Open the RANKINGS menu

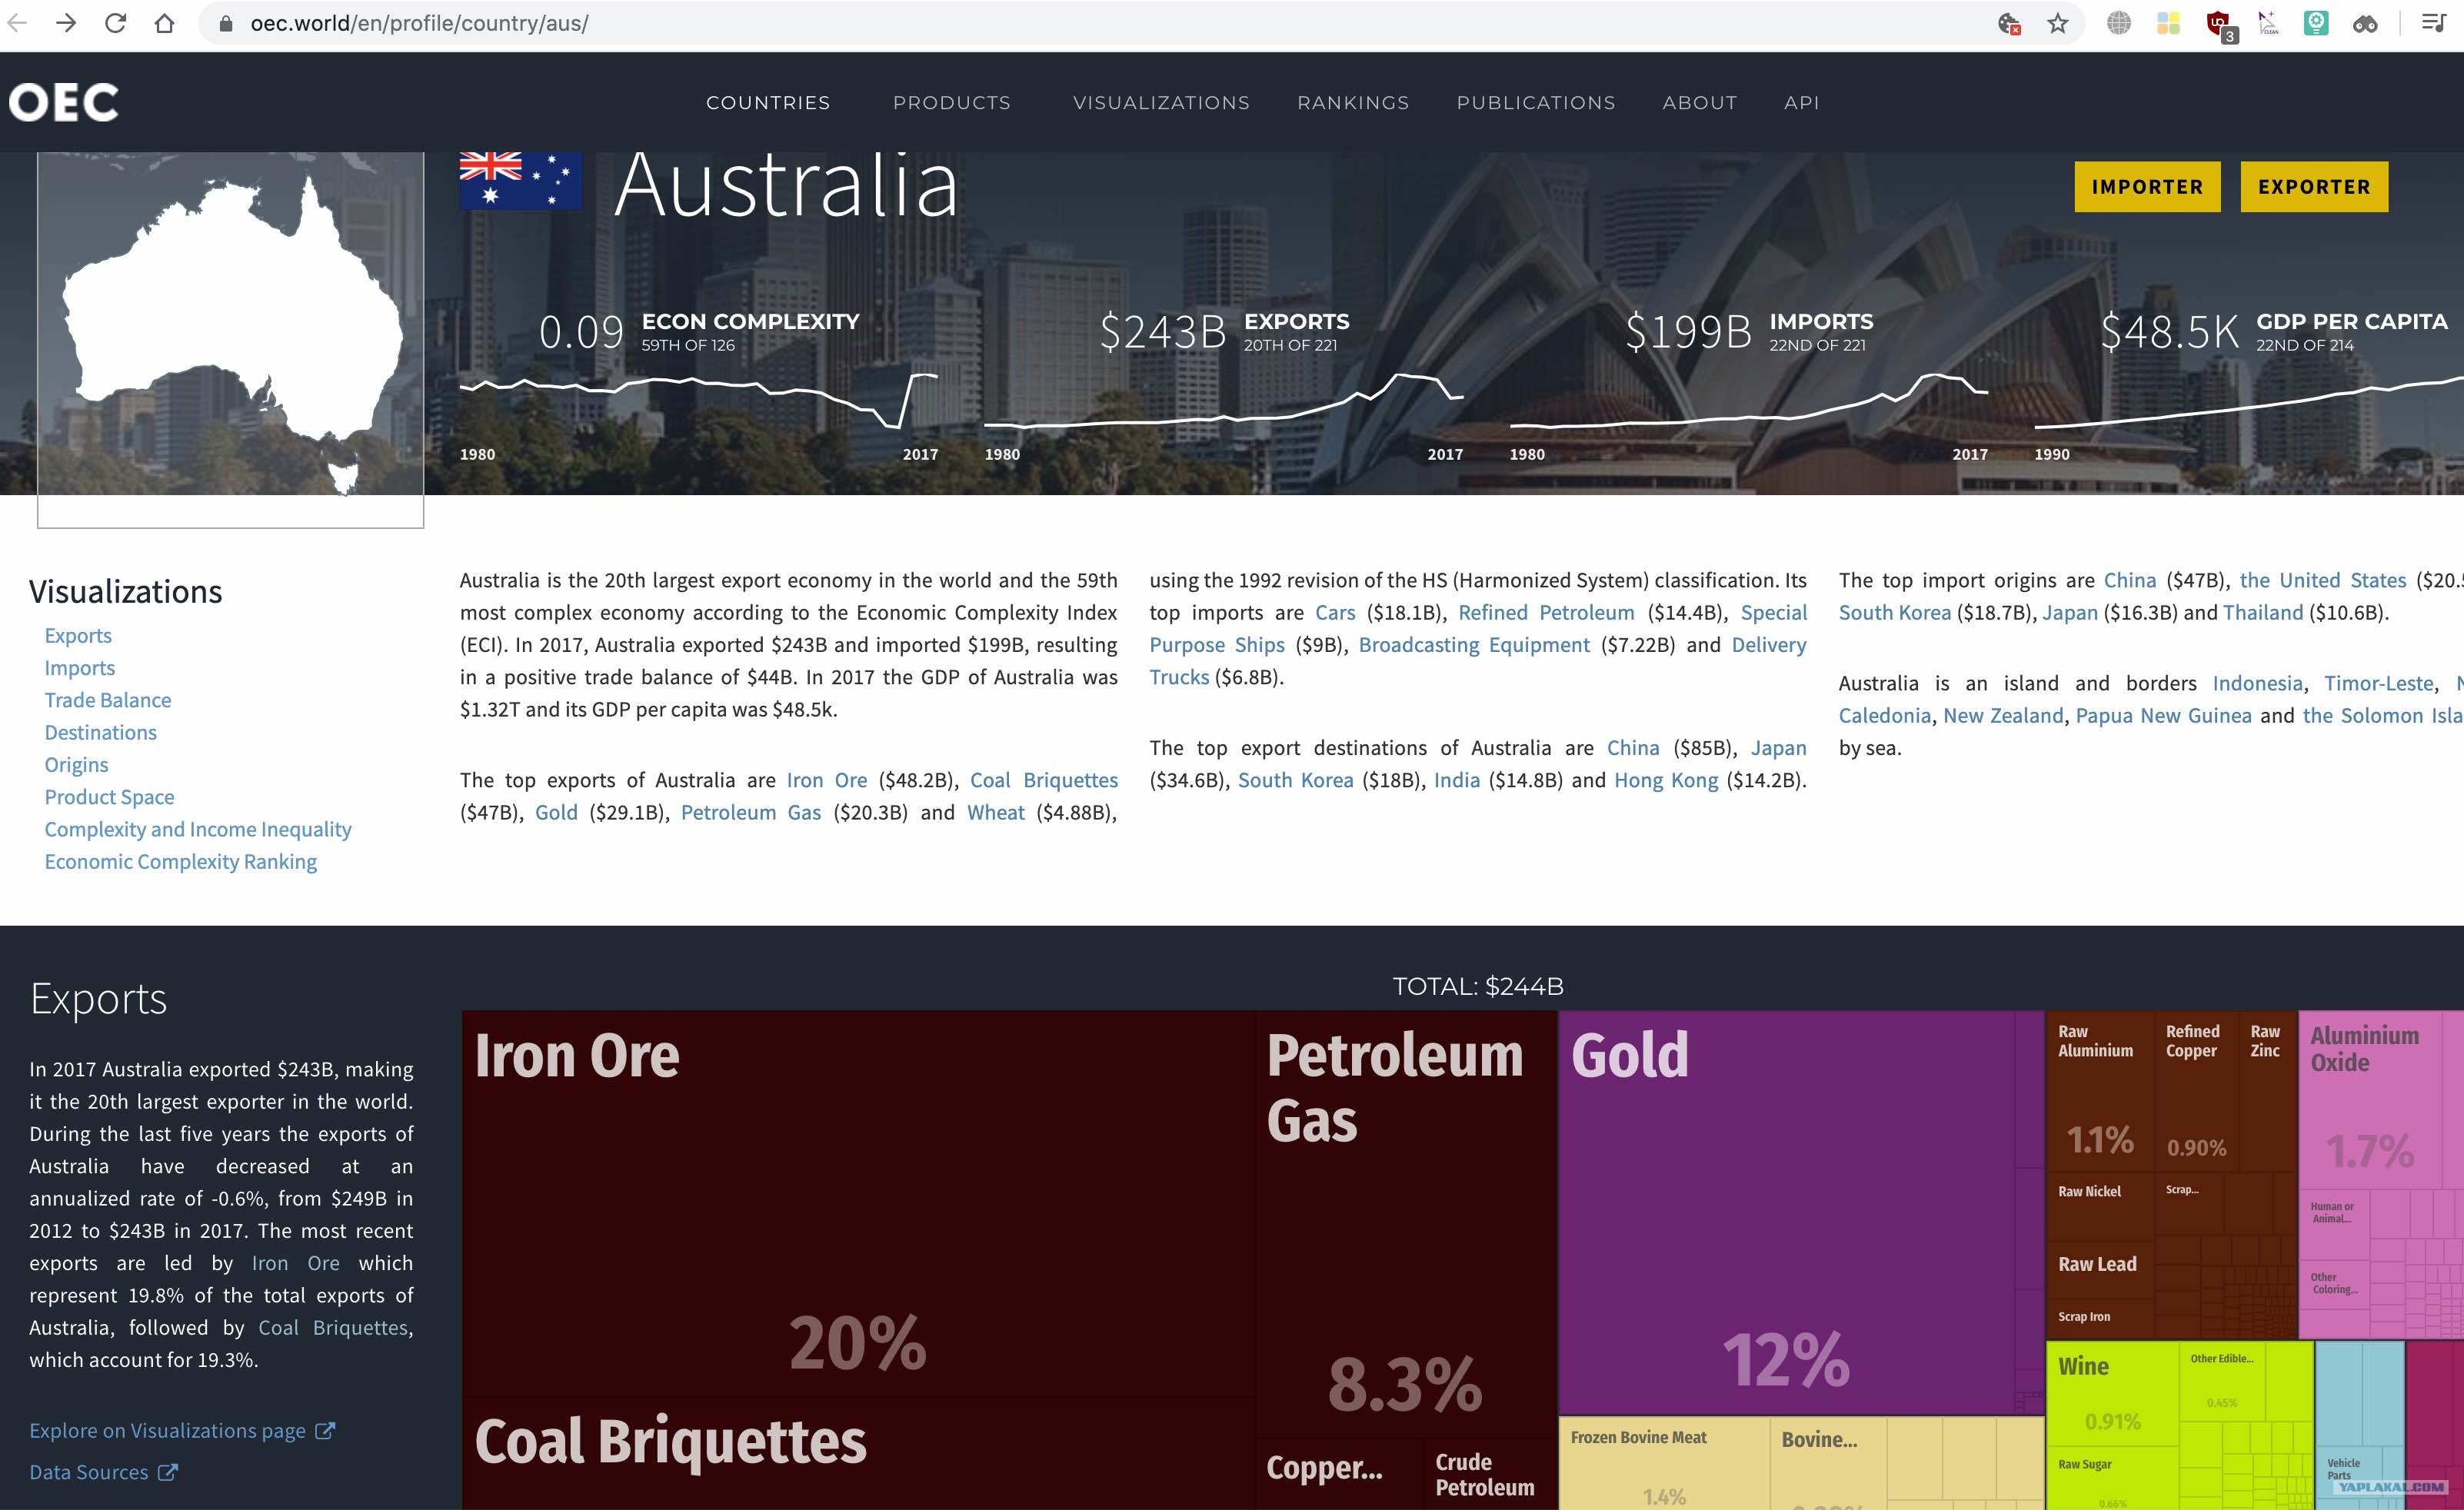(x=1353, y=102)
